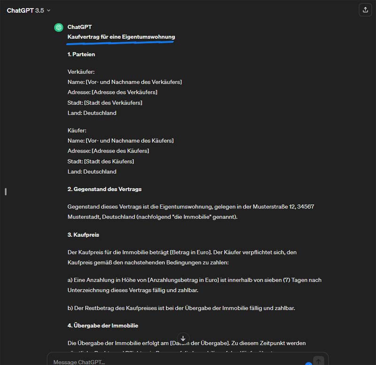This screenshot has width=376, height=365.
Task: Click the 1. Parteien heading
Action: (81, 54)
